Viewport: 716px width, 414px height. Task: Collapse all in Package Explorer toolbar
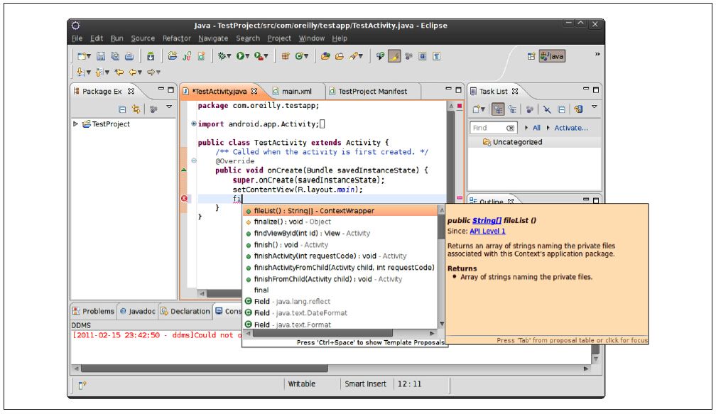[122, 109]
